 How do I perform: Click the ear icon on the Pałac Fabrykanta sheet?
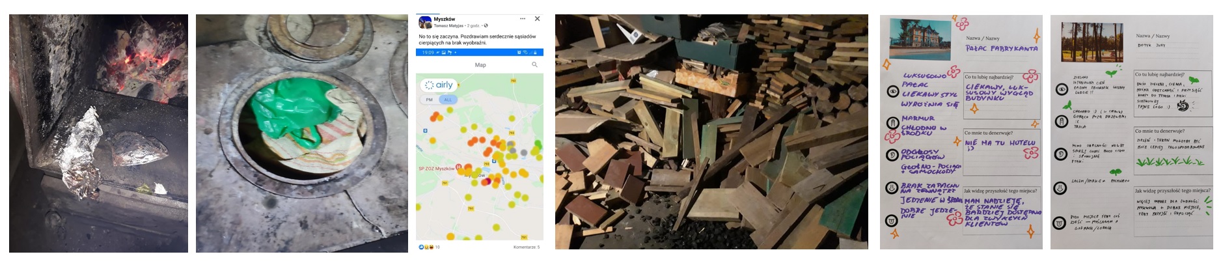tap(892, 155)
